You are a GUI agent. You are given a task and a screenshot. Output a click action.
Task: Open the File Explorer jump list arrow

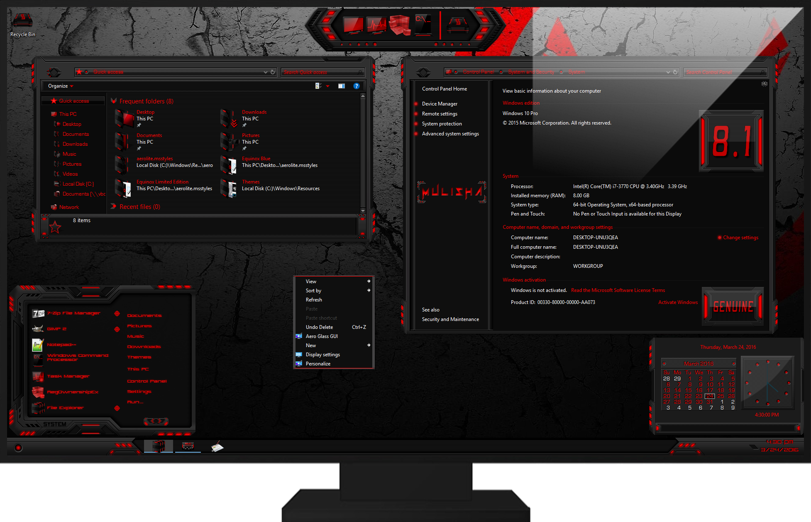117,408
